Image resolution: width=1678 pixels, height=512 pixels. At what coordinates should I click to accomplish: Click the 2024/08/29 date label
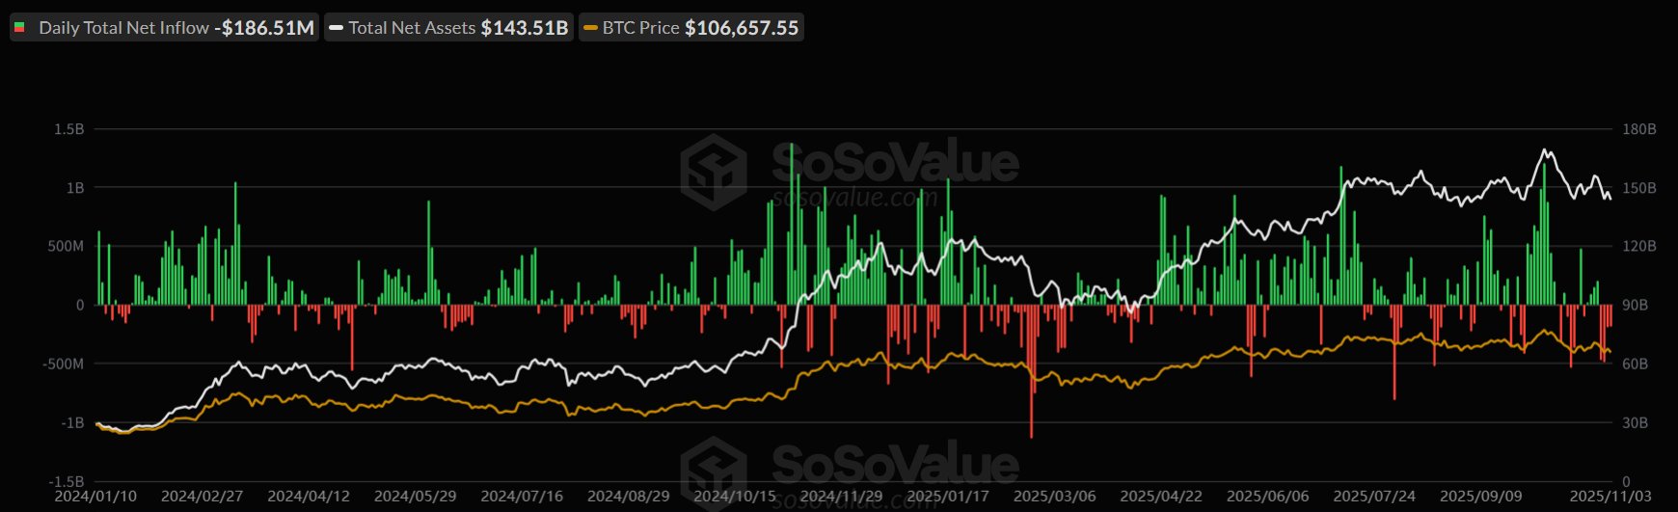point(629,497)
